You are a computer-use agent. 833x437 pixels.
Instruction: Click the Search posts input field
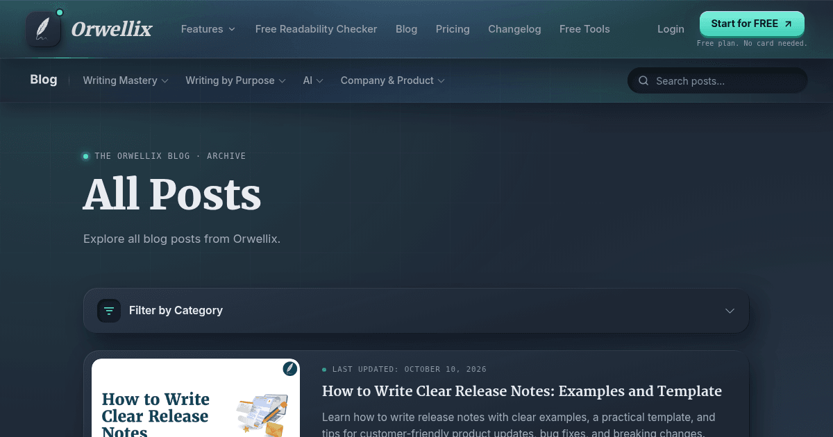click(717, 80)
